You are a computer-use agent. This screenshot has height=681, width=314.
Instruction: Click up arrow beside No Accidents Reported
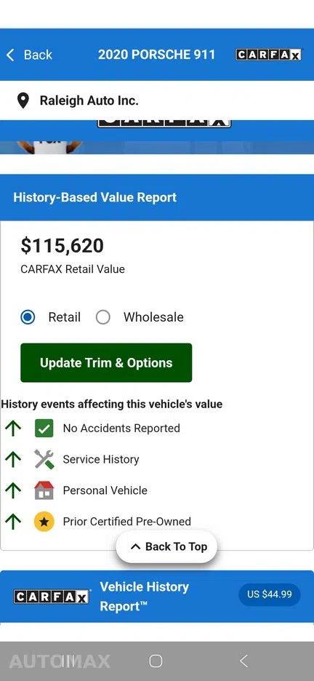point(13,429)
